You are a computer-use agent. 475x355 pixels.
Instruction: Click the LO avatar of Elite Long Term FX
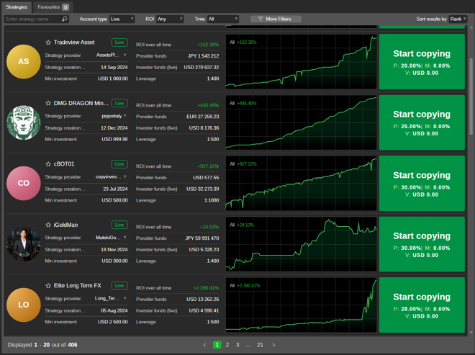click(x=24, y=305)
